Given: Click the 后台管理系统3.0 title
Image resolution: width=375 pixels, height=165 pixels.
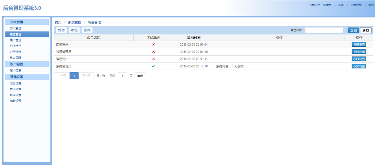Looking at the screenshot, I should click(22, 8).
